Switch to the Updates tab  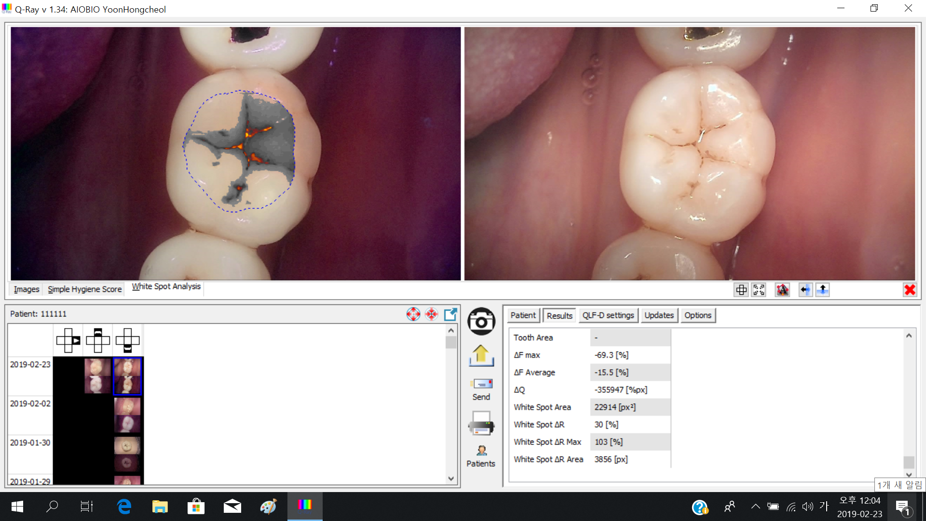tap(659, 315)
